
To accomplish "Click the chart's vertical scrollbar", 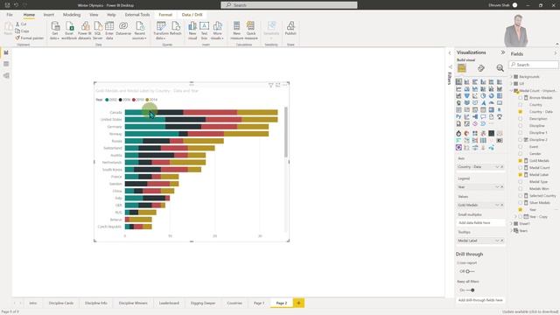I will click(286, 132).
